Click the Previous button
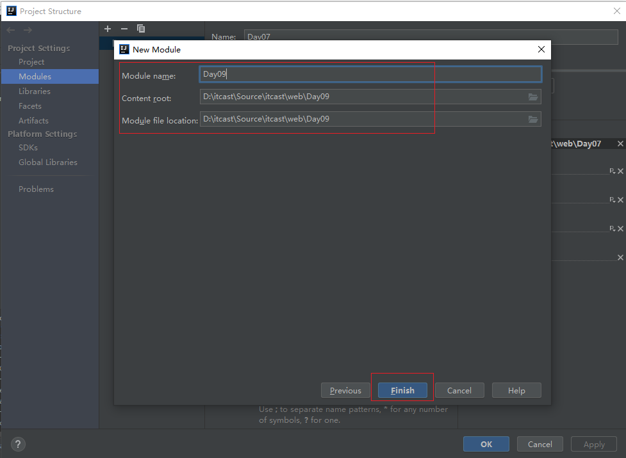 click(345, 390)
